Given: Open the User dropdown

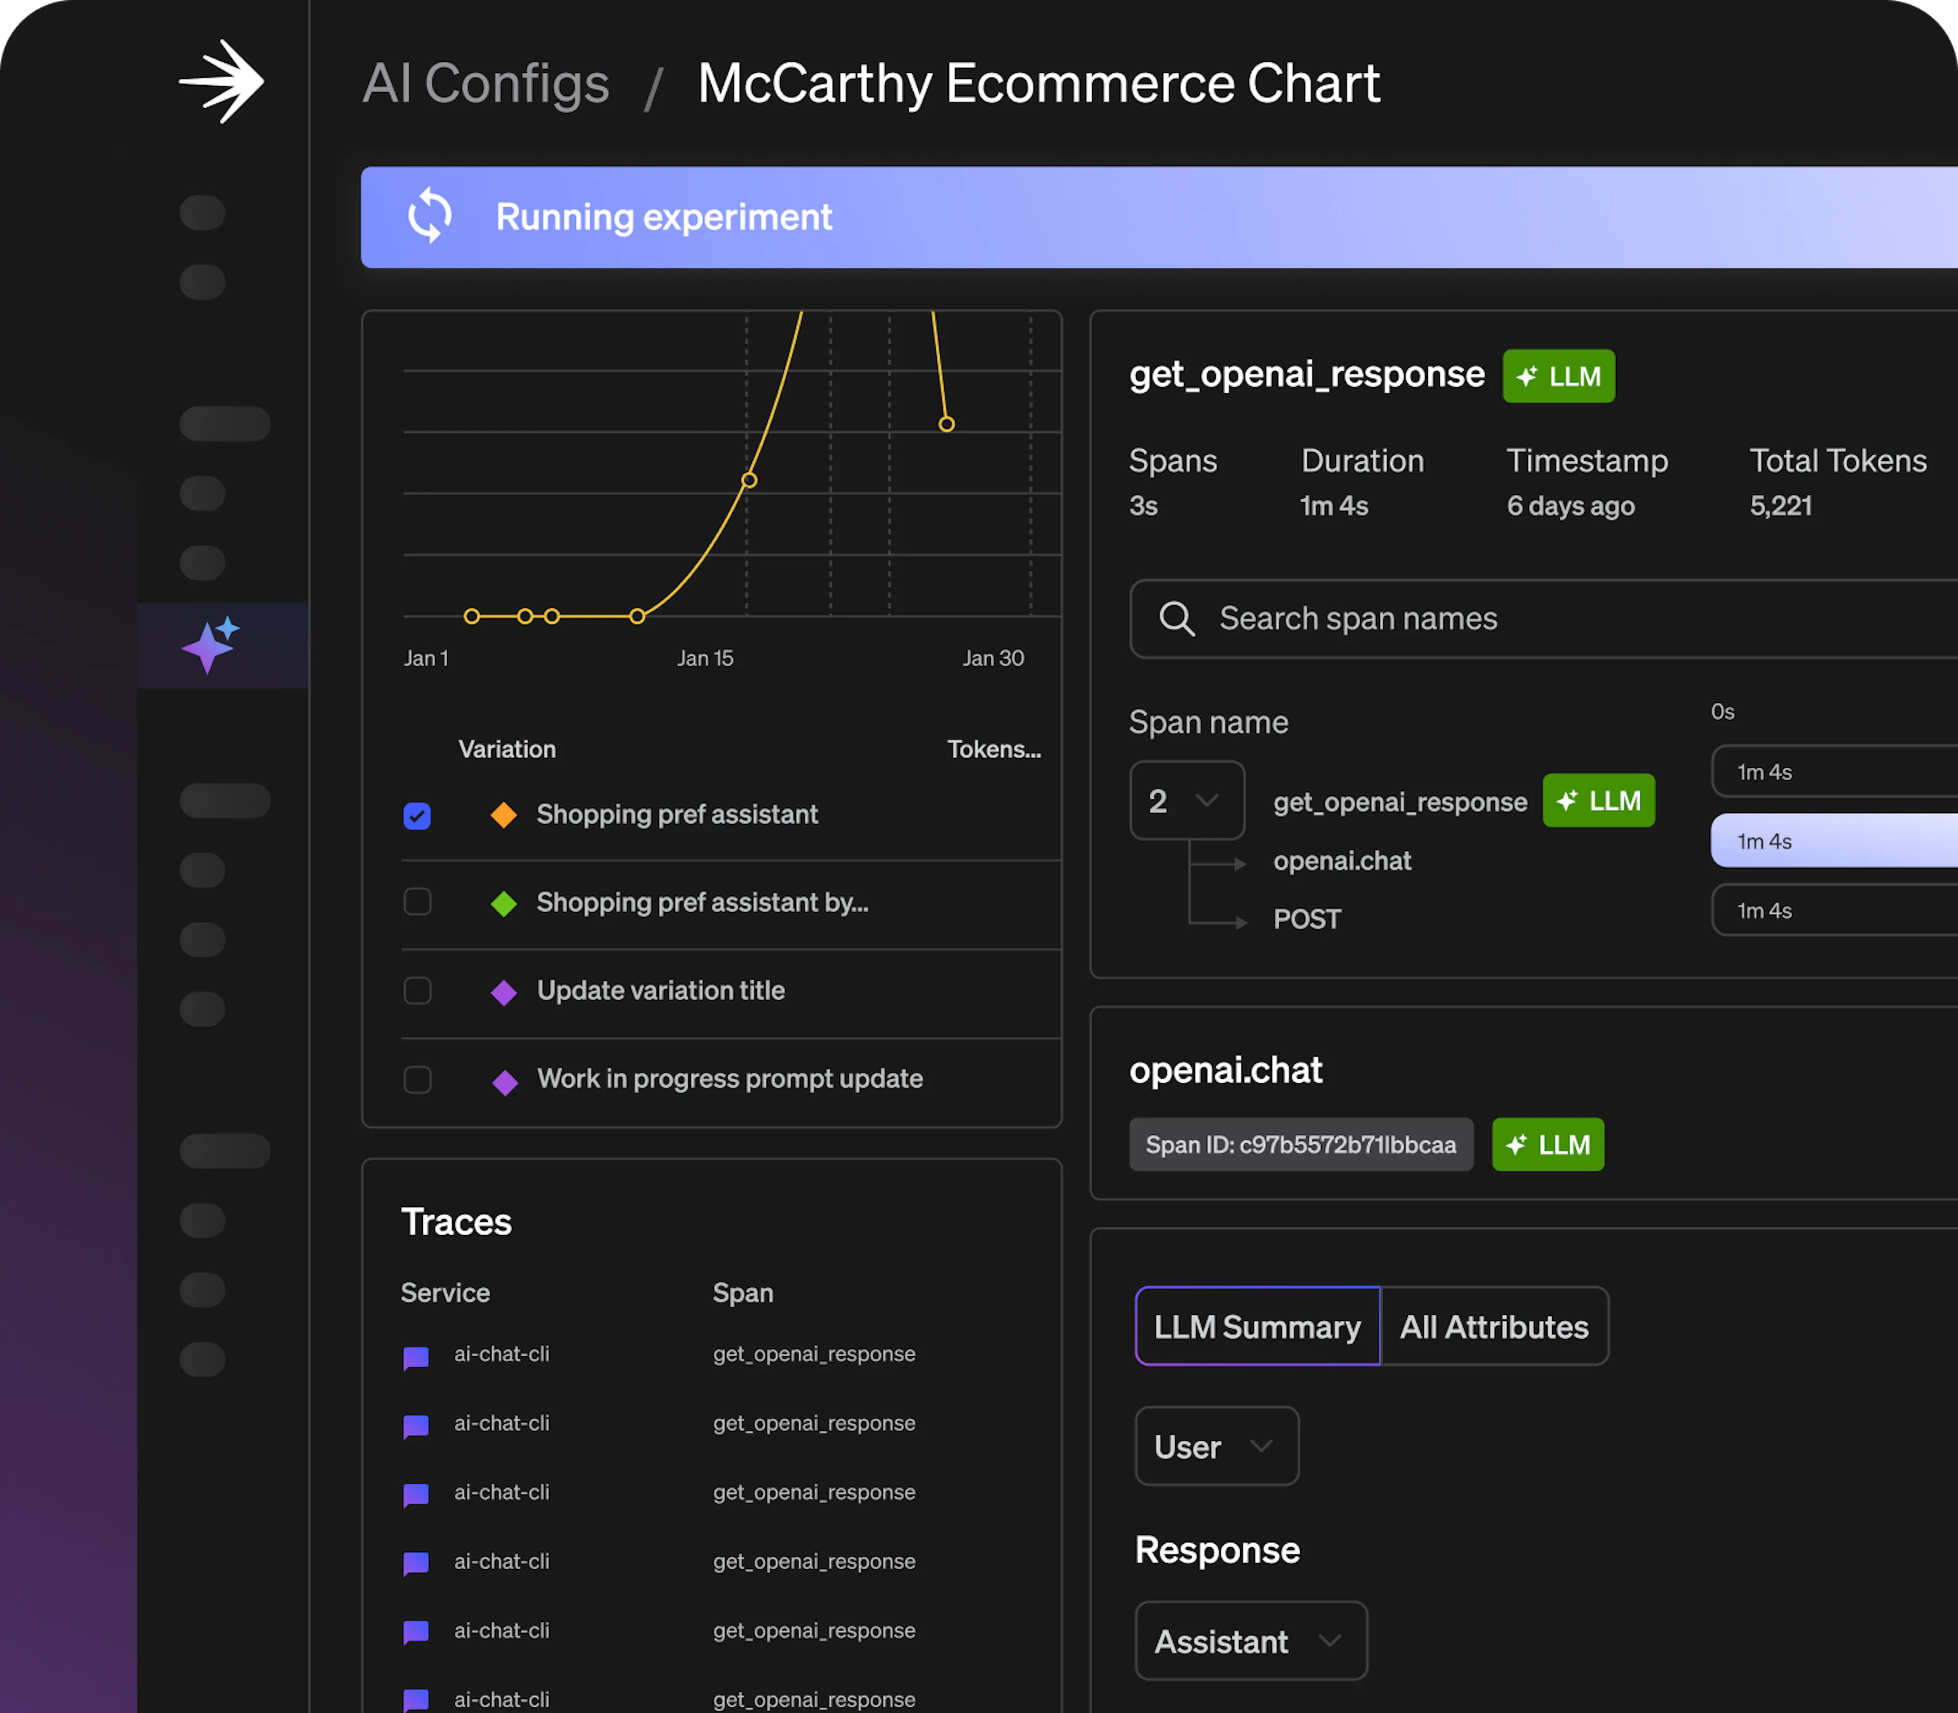Looking at the screenshot, I should click(1216, 1446).
